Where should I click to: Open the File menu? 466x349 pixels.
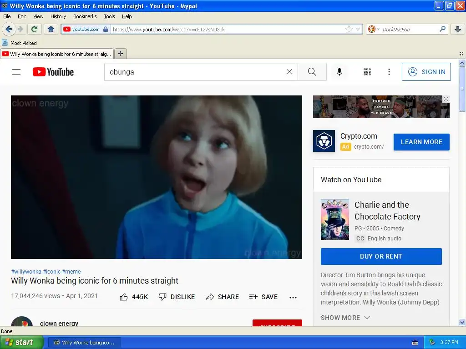pos(7,16)
